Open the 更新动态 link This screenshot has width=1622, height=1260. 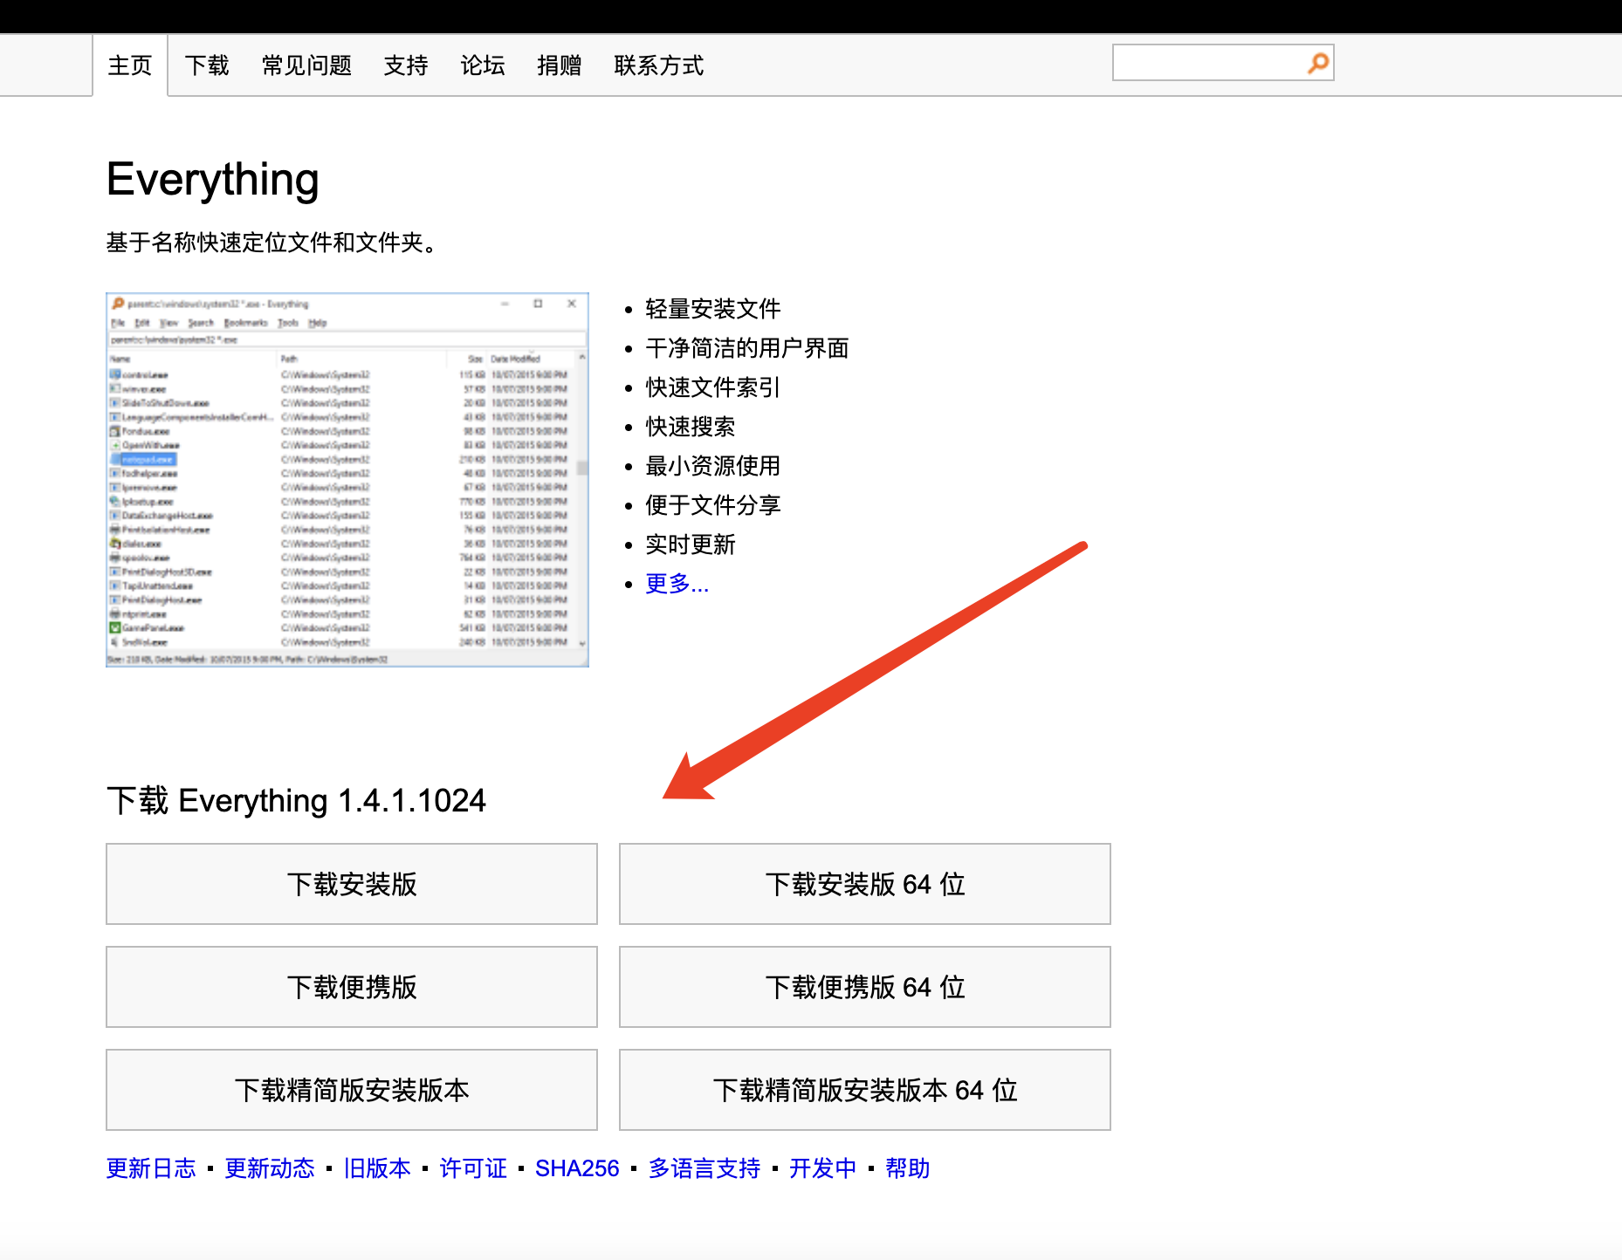point(270,1168)
